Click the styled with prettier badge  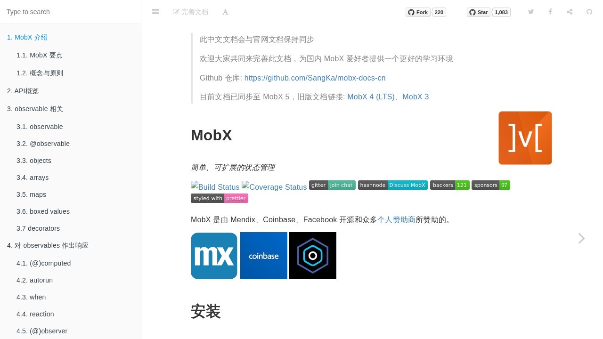click(x=220, y=198)
